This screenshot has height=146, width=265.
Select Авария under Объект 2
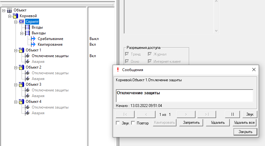38,79
